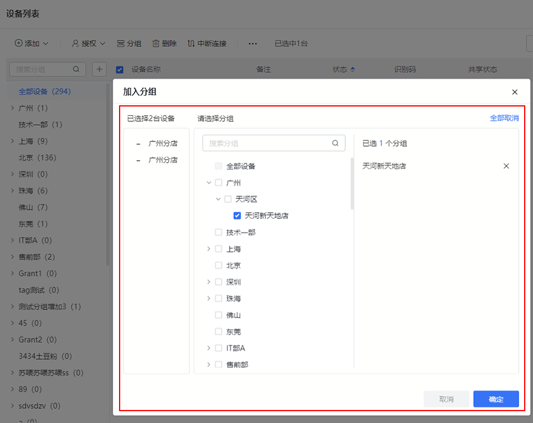Open the 授权 dropdown menu

(88, 43)
